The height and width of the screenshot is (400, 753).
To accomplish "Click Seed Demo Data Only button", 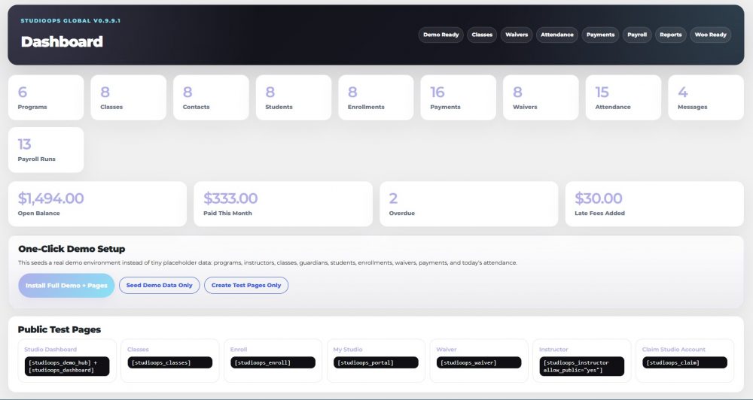I will (160, 286).
